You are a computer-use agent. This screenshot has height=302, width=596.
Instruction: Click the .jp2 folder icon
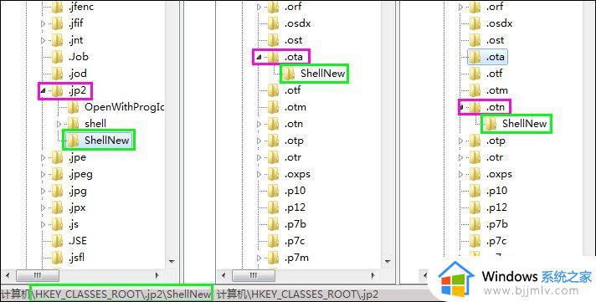click(57, 90)
